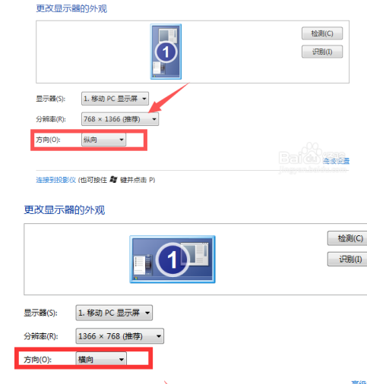Open the 768 × 1366 resolution dropdown
Viewport: 367px width, 384px height.
120,119
